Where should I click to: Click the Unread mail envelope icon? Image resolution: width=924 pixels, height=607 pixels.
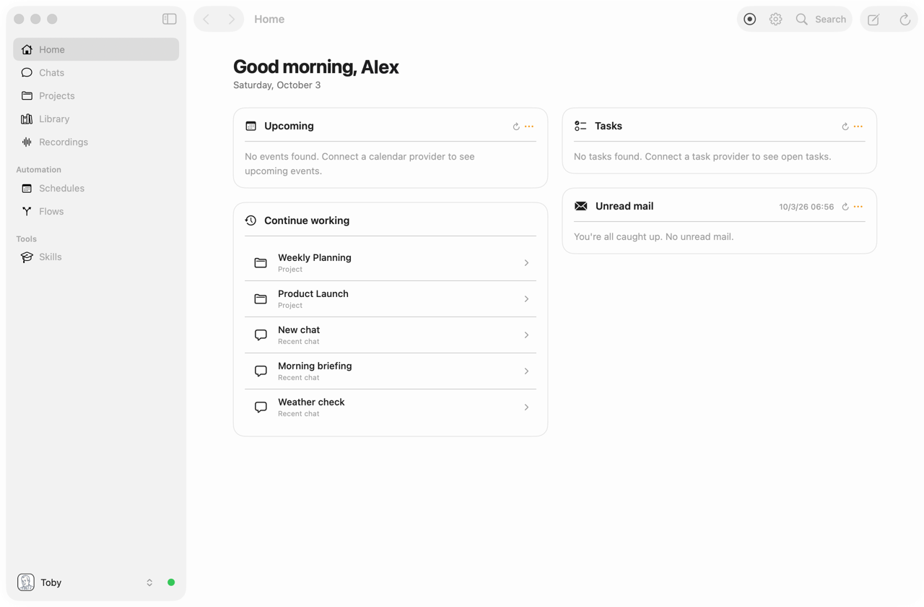[x=580, y=206]
